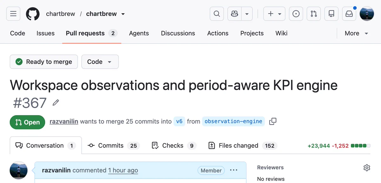Click the No reviews text

(271, 179)
